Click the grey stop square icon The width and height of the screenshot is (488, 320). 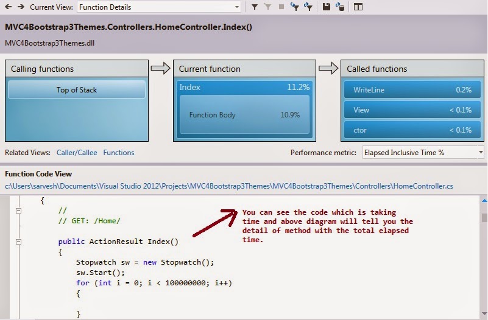point(281,7)
